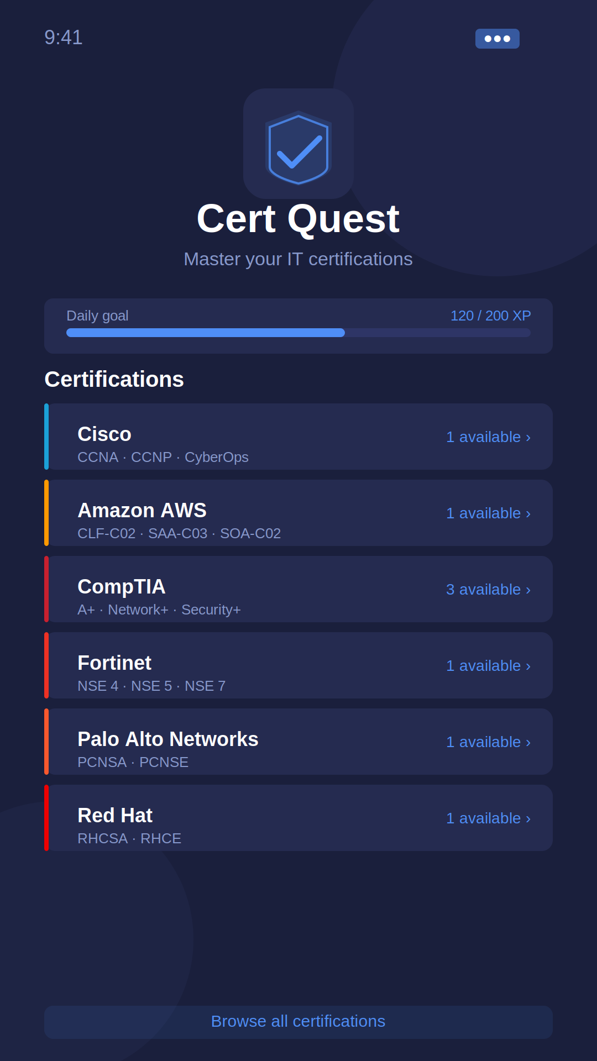Expand Amazon AWS's 1 available item
Screen dimensions: 597x1061
tap(488, 513)
